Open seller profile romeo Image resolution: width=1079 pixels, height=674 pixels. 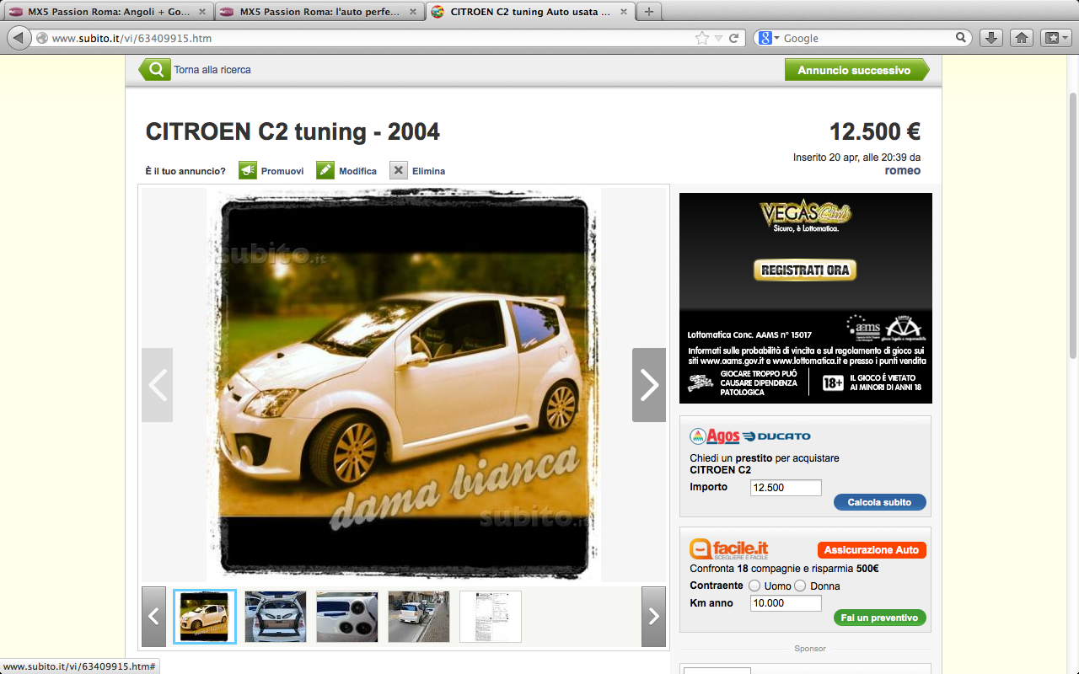tap(902, 170)
